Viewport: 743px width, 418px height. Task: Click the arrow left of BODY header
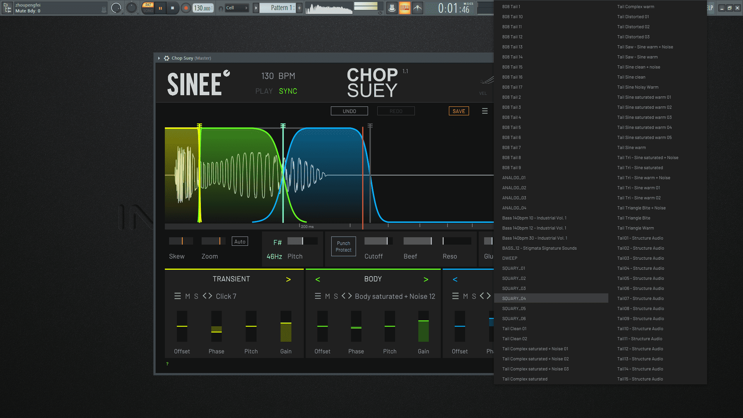coord(318,279)
